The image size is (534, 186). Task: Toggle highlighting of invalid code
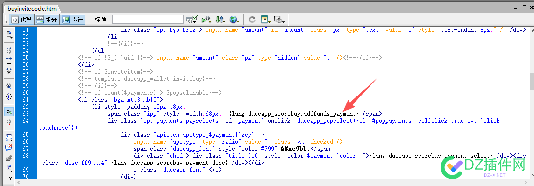click(9, 121)
